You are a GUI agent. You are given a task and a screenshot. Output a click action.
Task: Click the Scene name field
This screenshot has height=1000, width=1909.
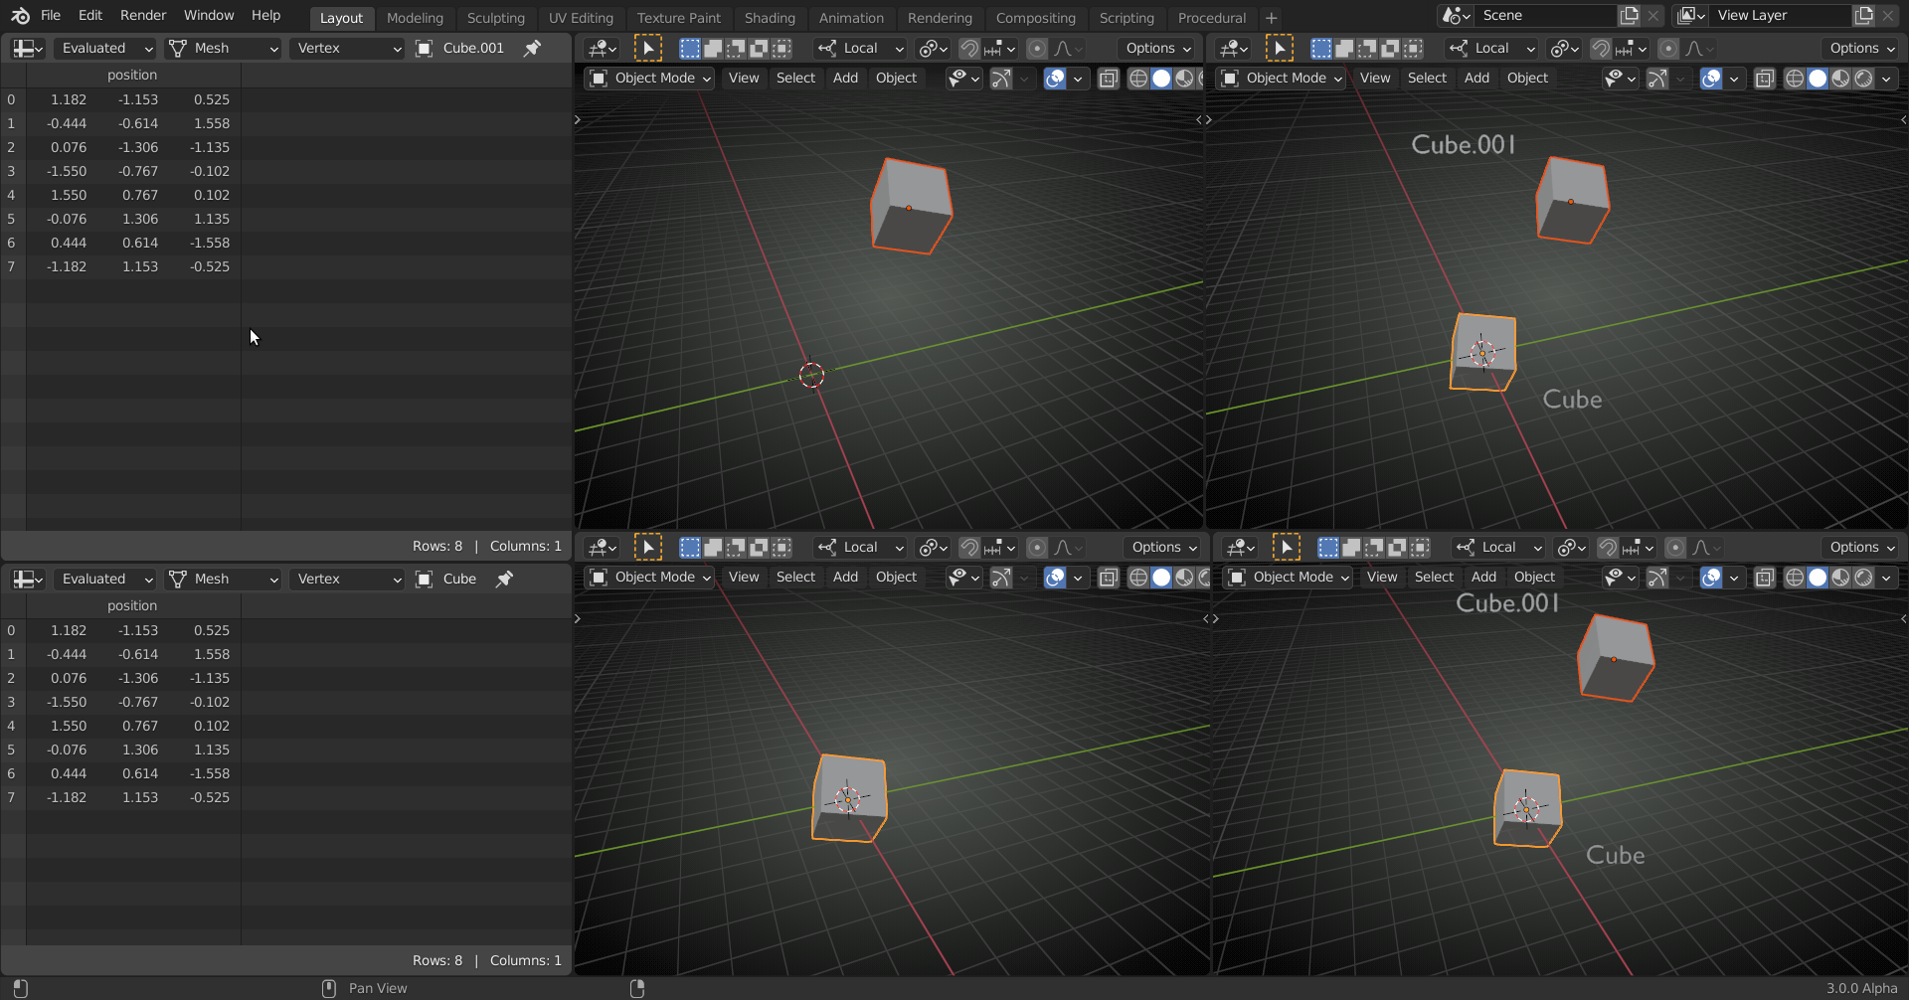pos(1544,16)
